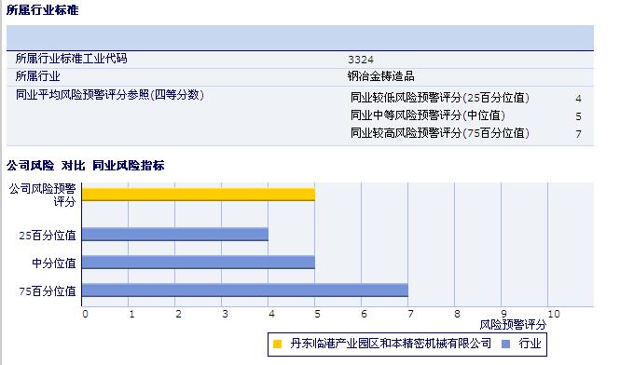Click the 行业 legend text
This screenshot has height=365, width=620.
pyautogui.click(x=530, y=344)
